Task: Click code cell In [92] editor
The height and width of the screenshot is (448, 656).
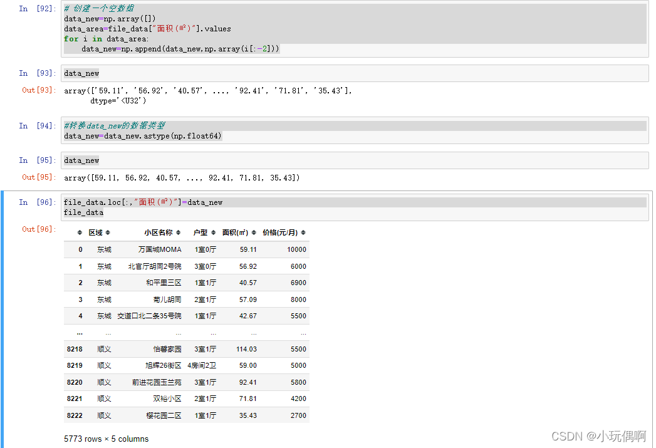Action: point(355,29)
